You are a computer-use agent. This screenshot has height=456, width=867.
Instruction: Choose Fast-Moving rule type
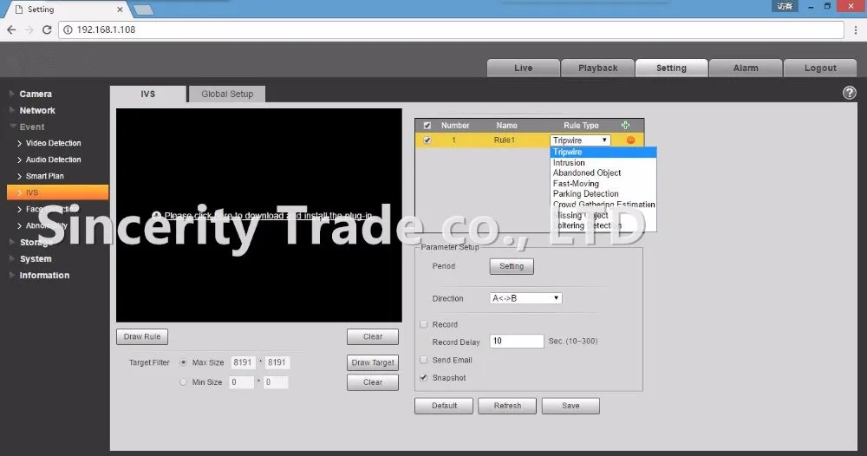point(603,184)
